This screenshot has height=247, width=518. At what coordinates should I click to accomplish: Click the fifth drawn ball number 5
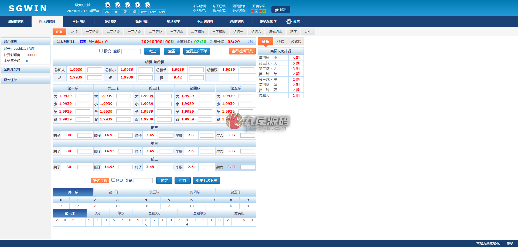coord(148,5)
